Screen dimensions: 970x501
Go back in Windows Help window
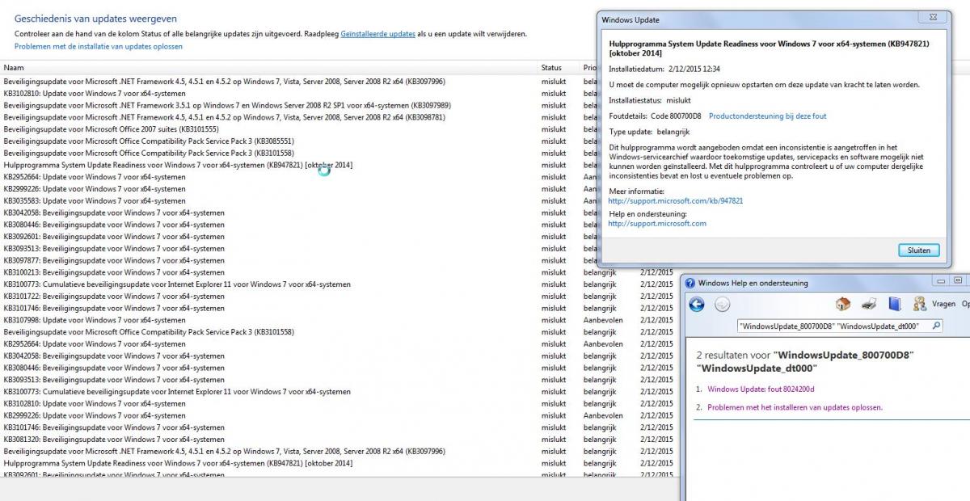(697, 305)
